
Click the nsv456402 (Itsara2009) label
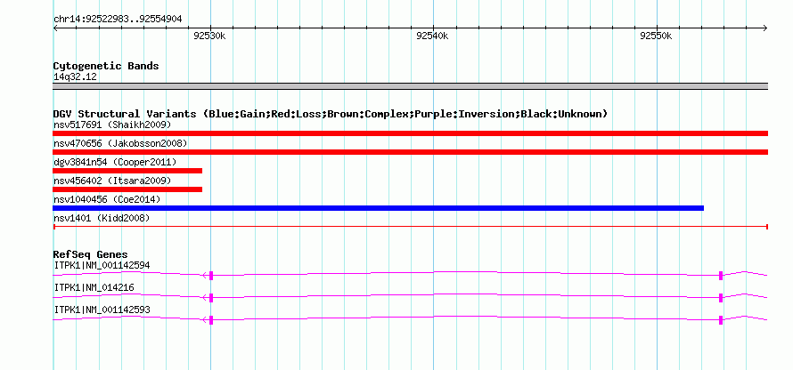click(112, 181)
